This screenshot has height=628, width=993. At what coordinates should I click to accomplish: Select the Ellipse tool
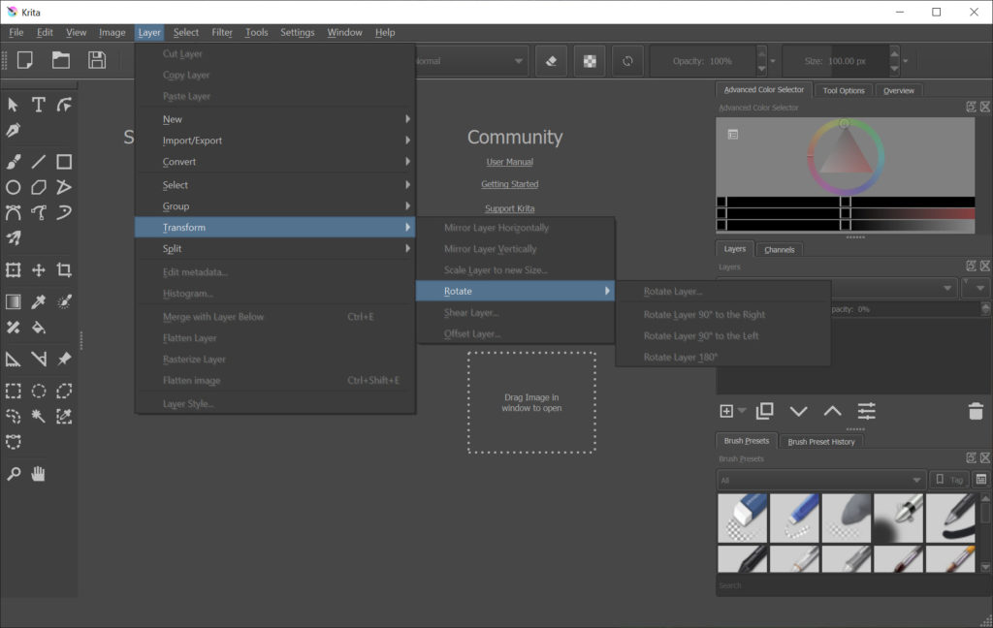pos(13,187)
